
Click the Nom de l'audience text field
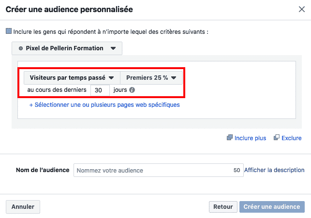pos(152,170)
